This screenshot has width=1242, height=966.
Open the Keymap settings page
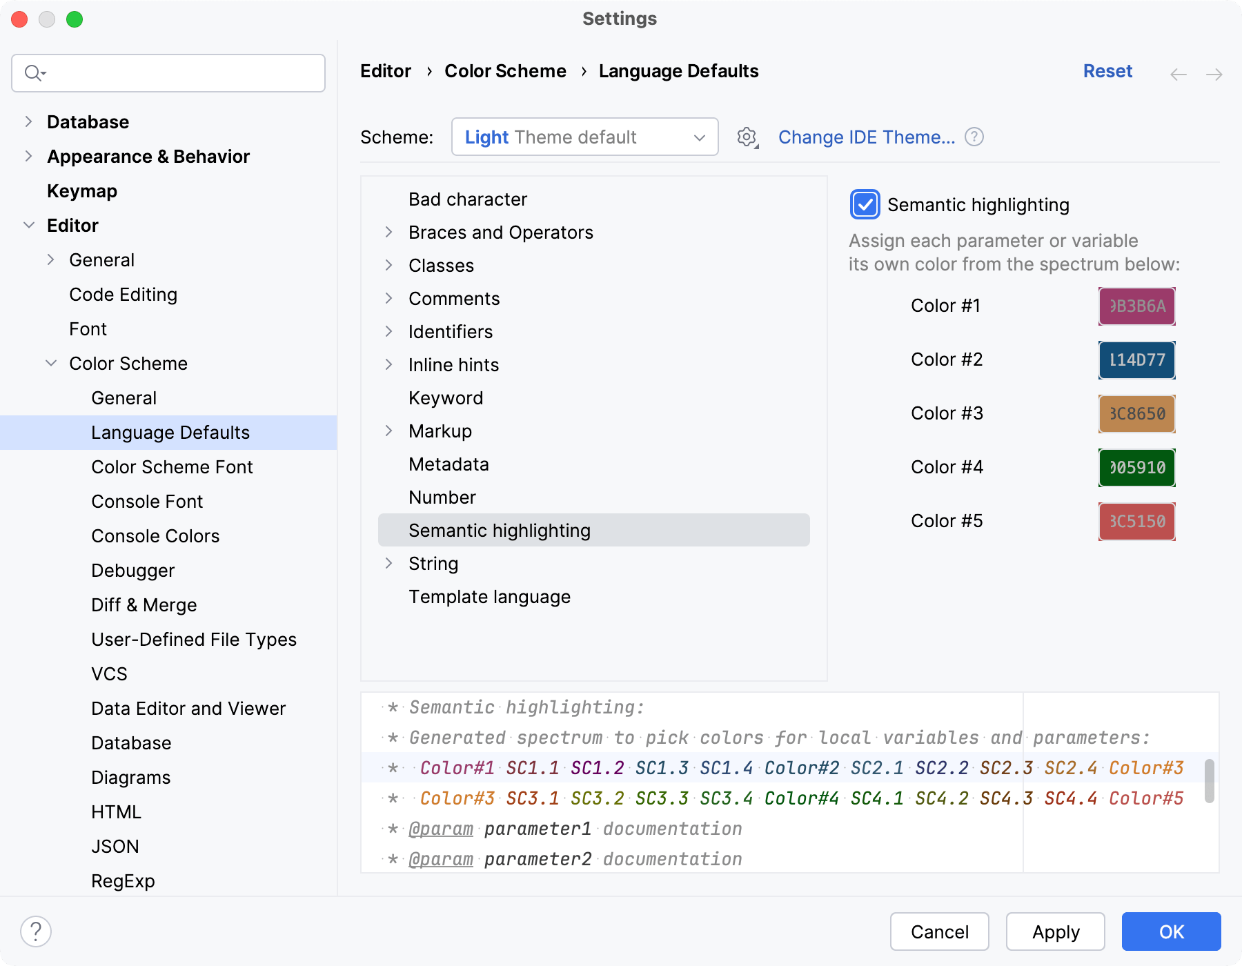click(x=82, y=191)
